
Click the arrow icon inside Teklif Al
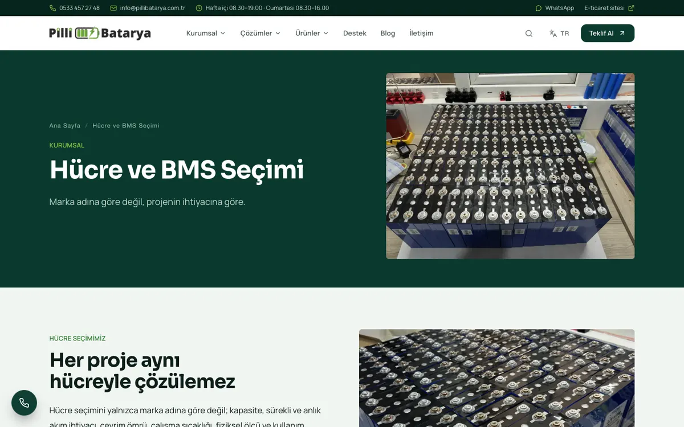622,33
